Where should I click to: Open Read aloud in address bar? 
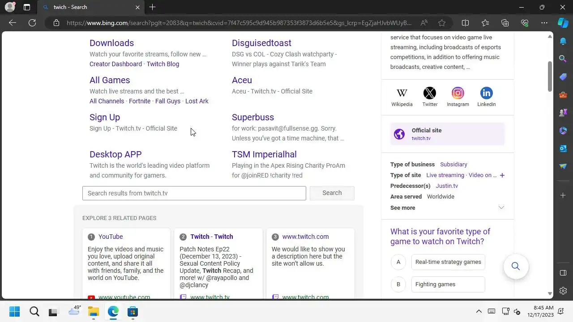(x=424, y=23)
